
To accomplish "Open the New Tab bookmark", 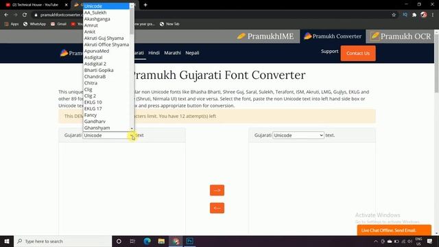I will coord(169,24).
